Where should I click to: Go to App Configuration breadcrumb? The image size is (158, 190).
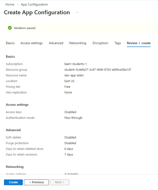[x=34, y=4]
